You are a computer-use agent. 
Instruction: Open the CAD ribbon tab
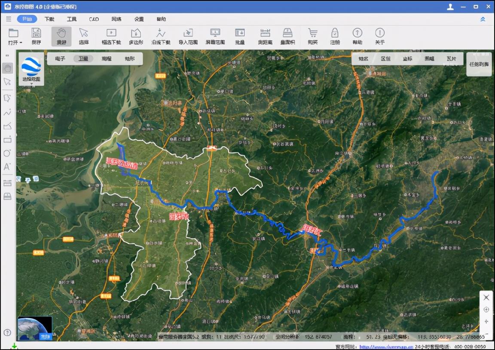pos(94,19)
